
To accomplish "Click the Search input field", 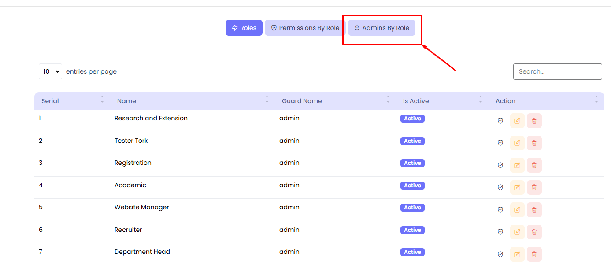I will 557,71.
